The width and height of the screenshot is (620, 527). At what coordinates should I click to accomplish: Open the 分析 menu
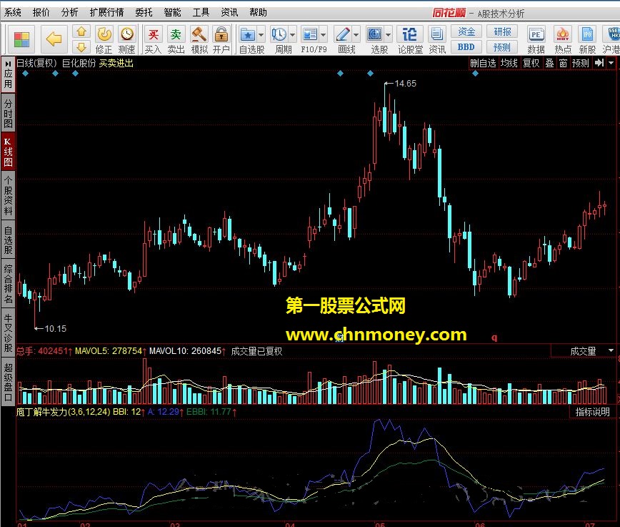click(69, 12)
